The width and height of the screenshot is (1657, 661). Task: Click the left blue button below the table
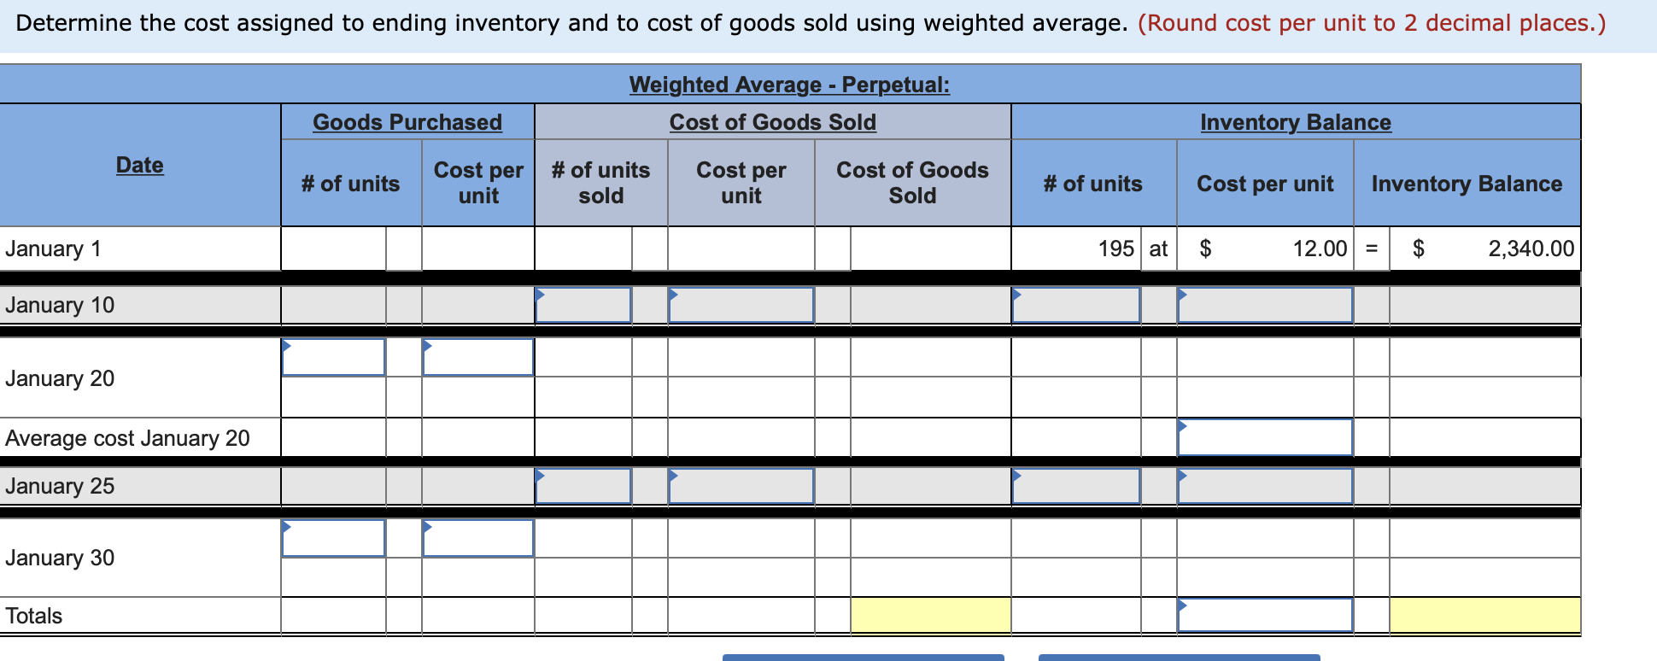point(863,658)
